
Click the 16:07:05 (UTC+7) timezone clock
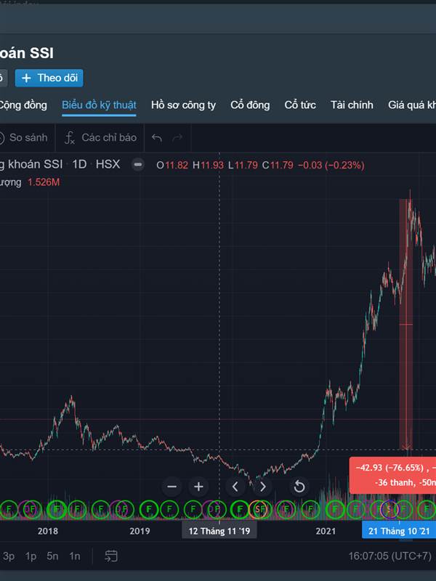pos(390,556)
